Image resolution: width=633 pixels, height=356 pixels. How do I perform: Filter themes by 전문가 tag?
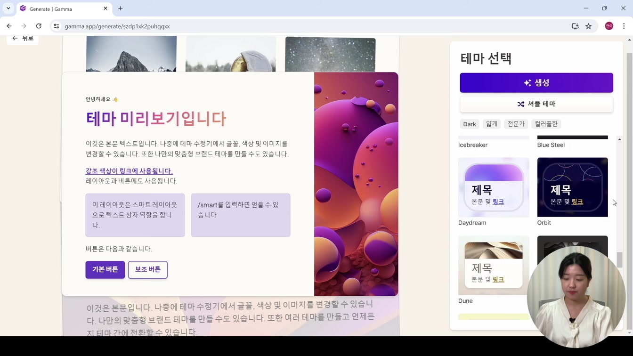point(516,124)
